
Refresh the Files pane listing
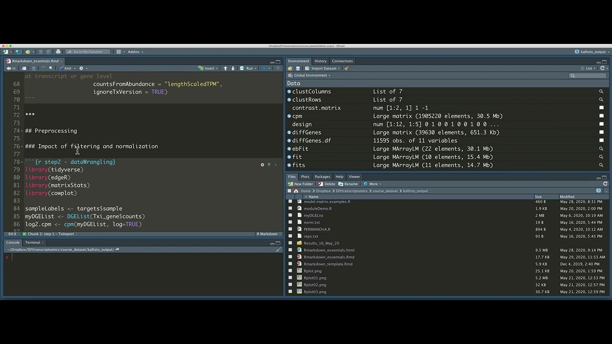point(605,184)
